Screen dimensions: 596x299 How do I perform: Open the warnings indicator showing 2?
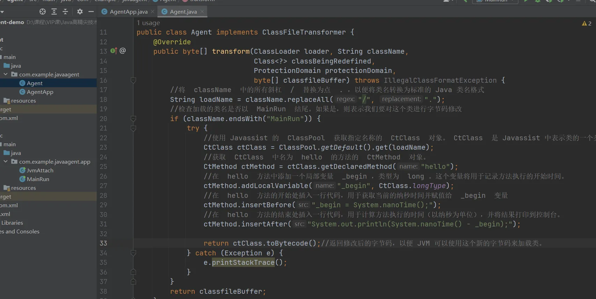point(587,23)
